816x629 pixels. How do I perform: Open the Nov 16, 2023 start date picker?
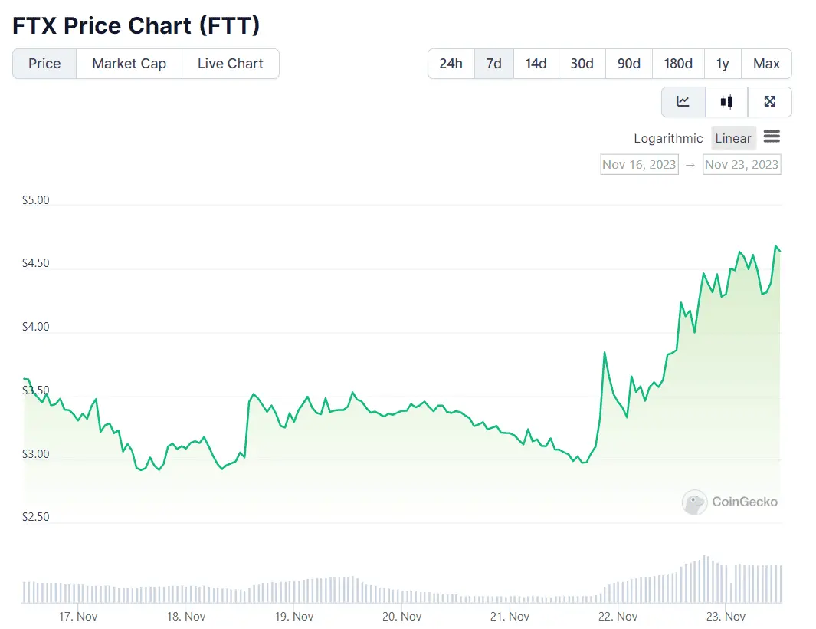[639, 164]
